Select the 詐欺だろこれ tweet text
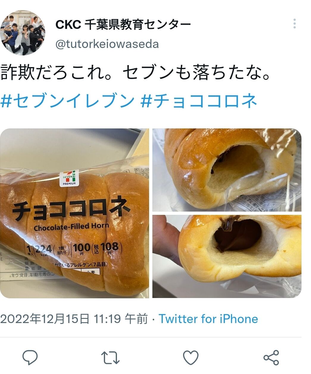Screen dimensions: 311x374 [x=135, y=72]
